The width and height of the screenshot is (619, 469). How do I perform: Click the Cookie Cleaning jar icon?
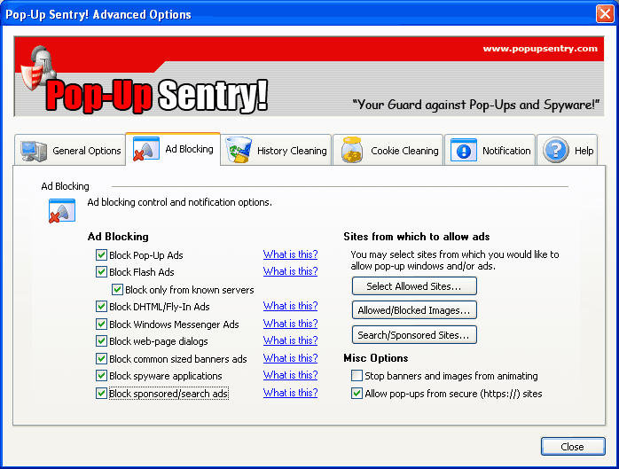pyautogui.click(x=352, y=150)
